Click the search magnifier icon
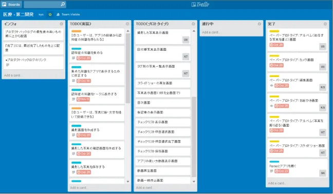 click(63, 4)
